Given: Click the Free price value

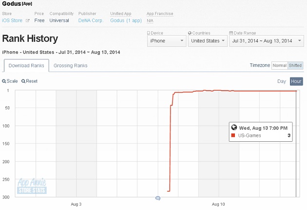Looking at the screenshot, I should click(39, 20).
